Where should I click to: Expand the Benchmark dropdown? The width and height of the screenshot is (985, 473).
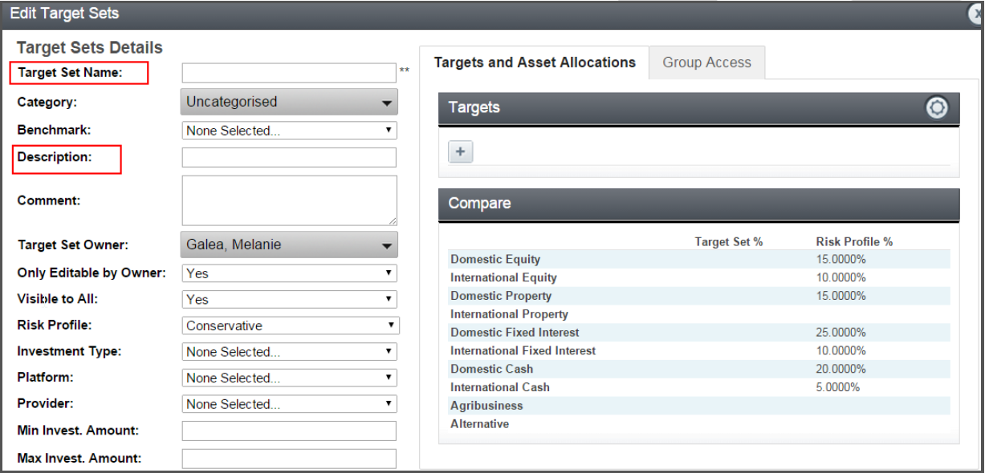point(289,131)
